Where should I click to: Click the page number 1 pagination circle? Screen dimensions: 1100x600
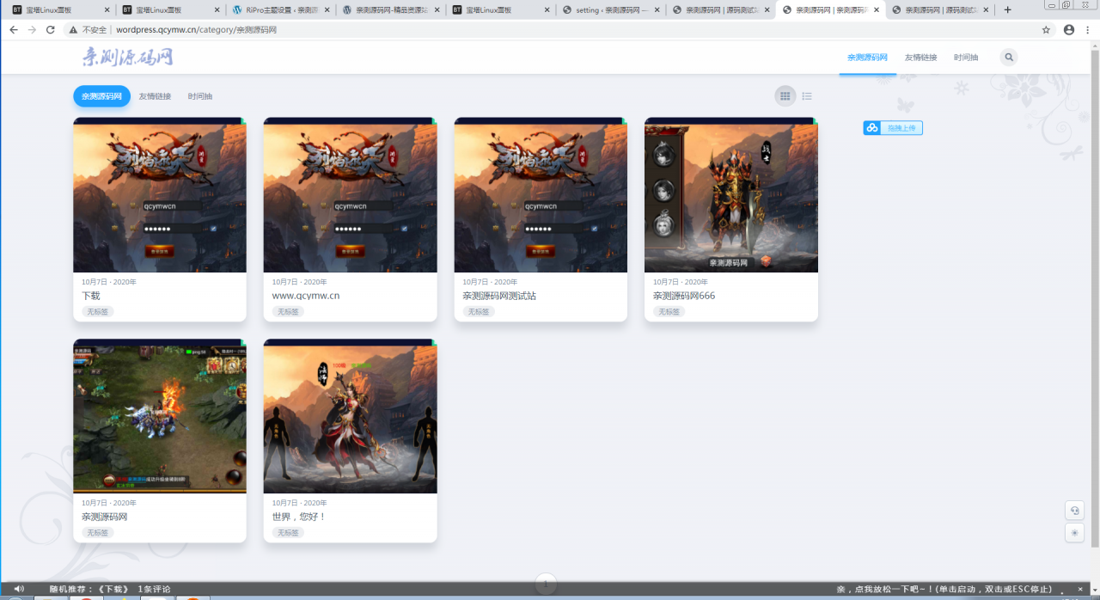pos(545,583)
